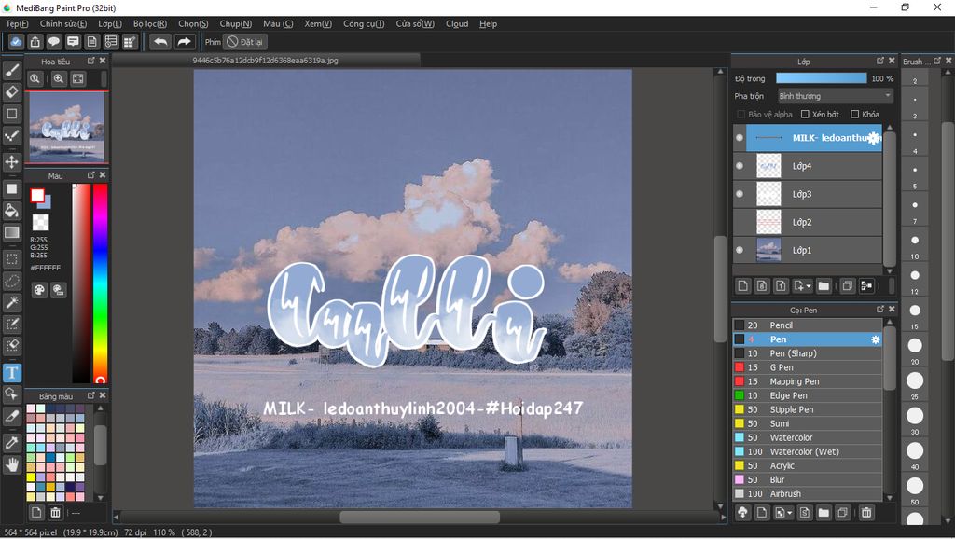The width and height of the screenshot is (955, 539).
Task: Switch to the open jpg document tab
Action: pyautogui.click(x=266, y=61)
